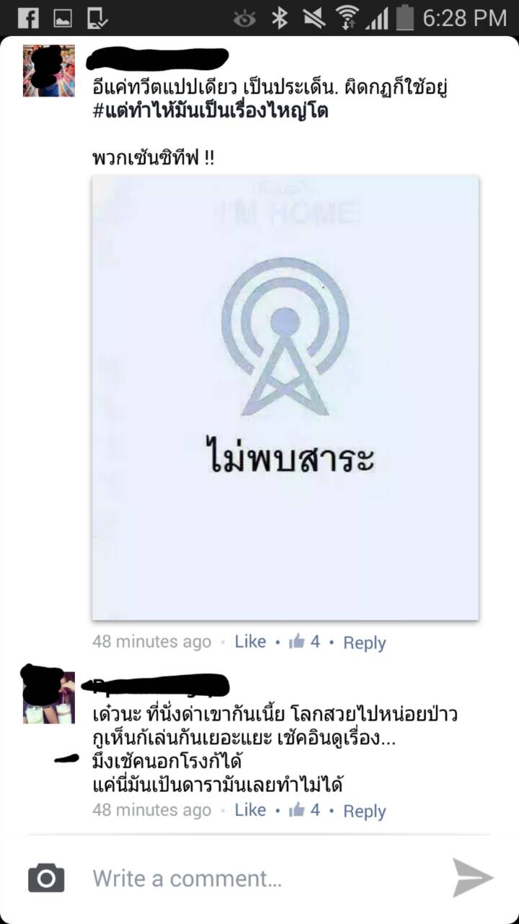Focus the Write a comment field
The width and height of the screenshot is (519, 924).
(x=267, y=879)
